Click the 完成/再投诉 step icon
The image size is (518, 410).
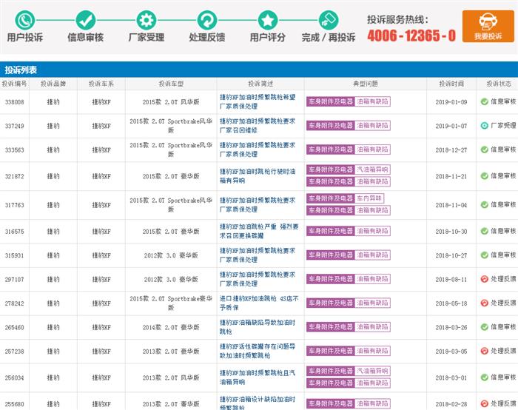329,19
